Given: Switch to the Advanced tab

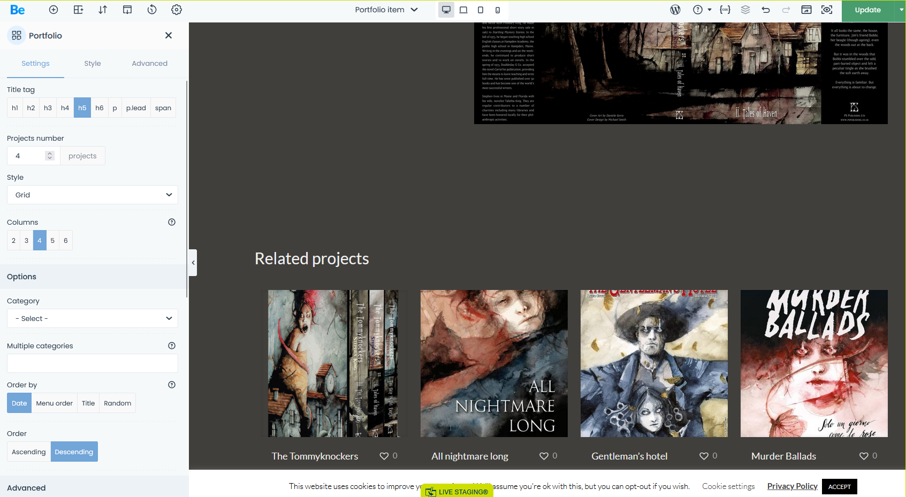Looking at the screenshot, I should click(149, 63).
